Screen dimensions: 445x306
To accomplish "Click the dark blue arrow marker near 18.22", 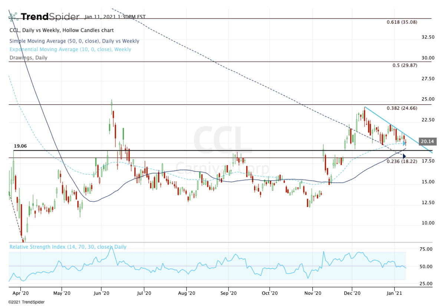I will click(x=405, y=156).
